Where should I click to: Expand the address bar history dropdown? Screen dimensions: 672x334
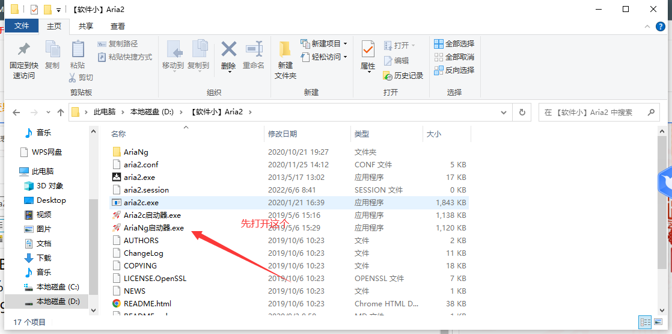click(x=504, y=113)
